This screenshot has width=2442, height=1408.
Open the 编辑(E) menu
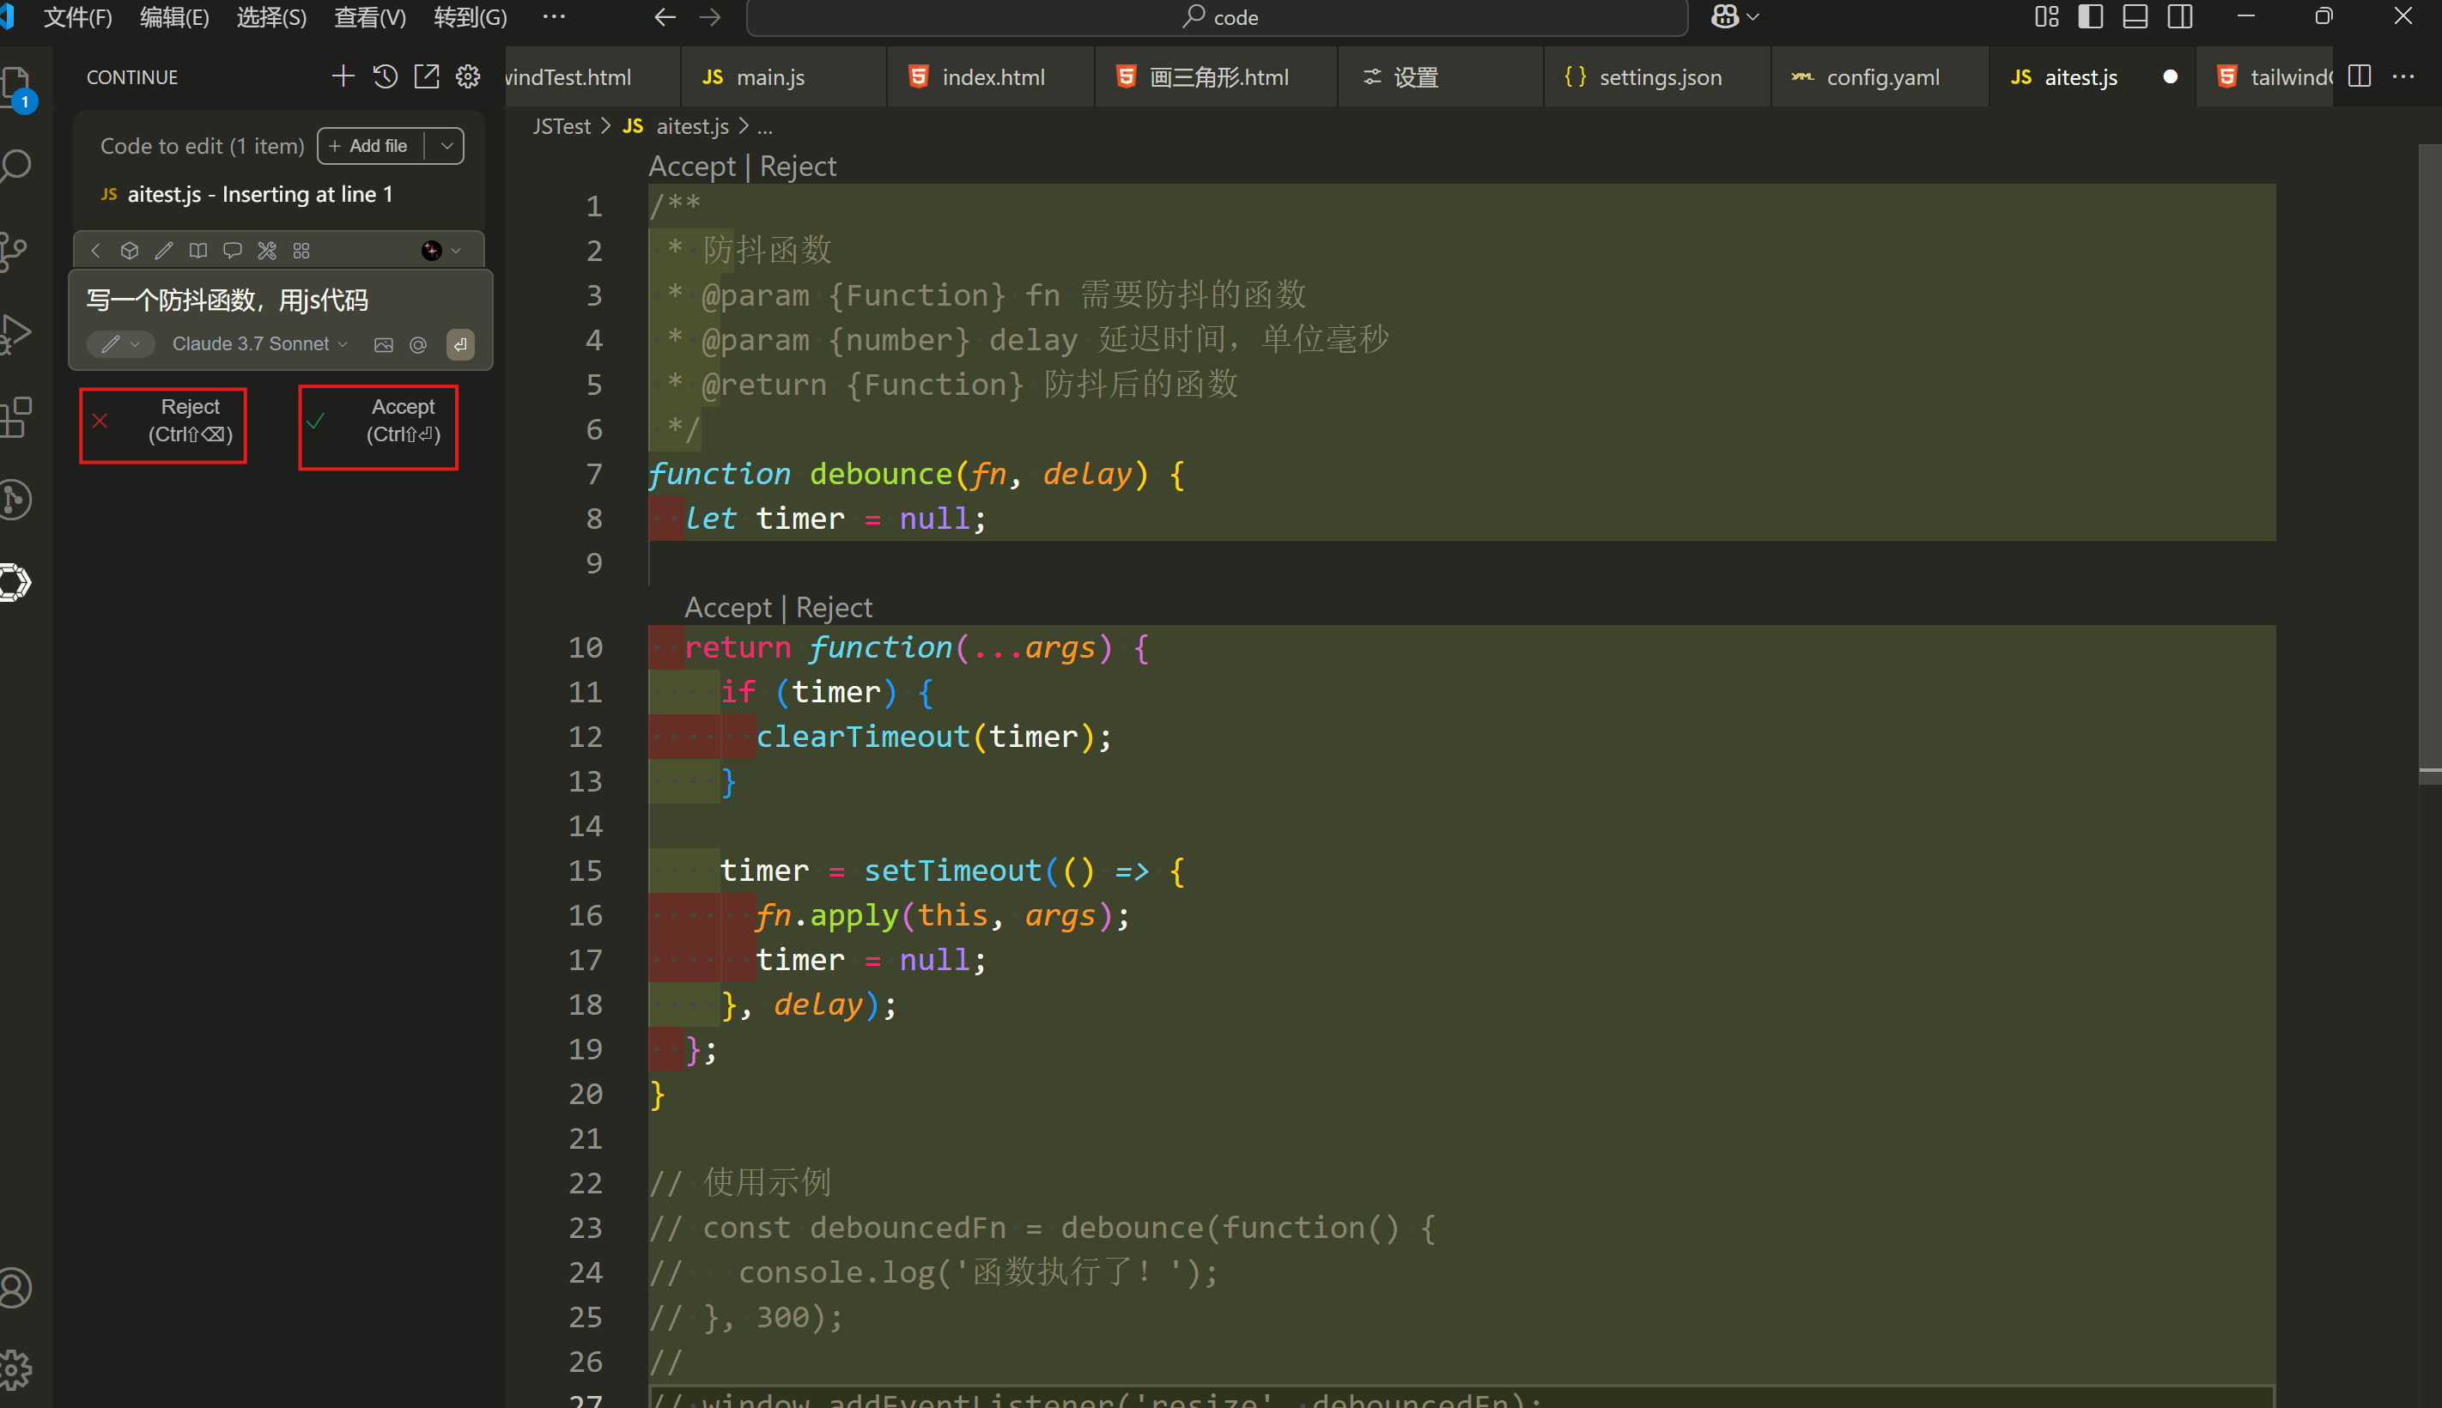pos(174,17)
